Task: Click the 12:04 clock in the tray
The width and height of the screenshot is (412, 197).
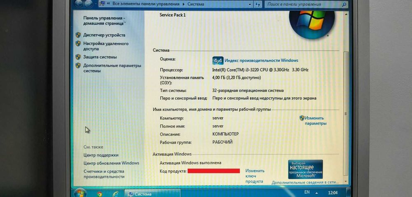Action: pos(332,192)
